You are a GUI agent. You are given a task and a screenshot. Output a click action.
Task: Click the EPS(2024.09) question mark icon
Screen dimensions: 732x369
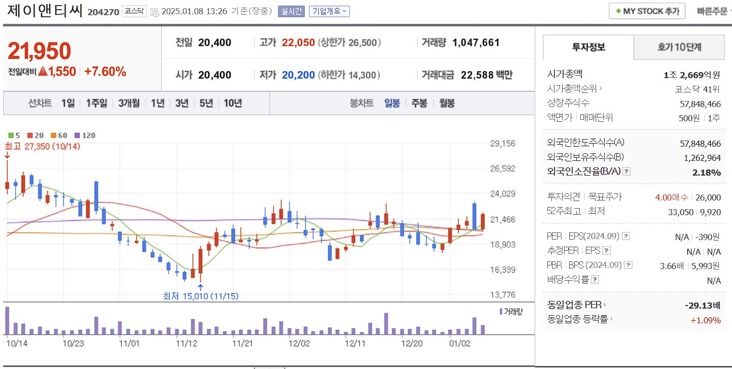(625, 236)
